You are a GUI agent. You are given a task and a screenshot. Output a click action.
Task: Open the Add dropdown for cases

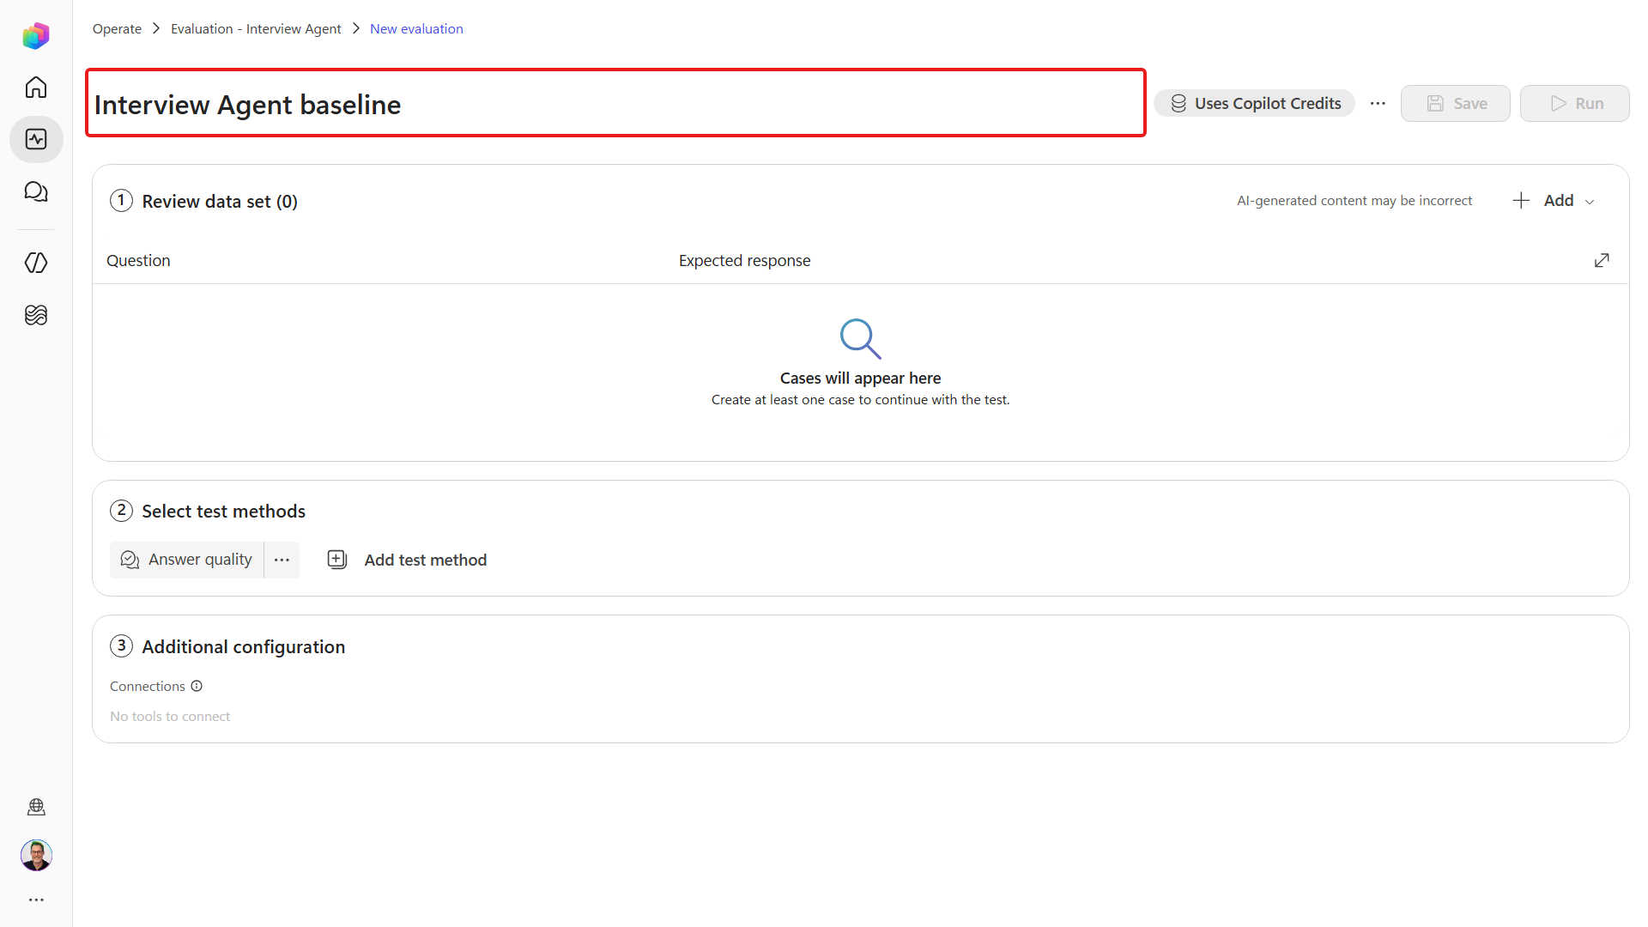[1554, 200]
